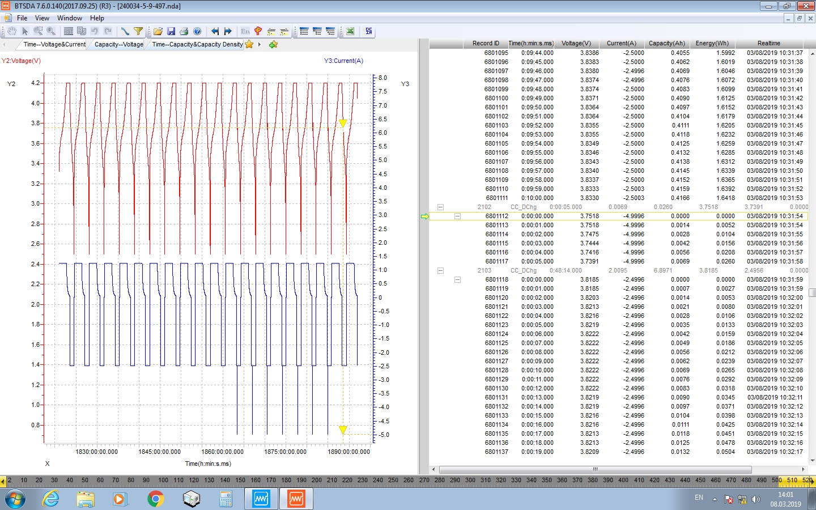Click the save floppy disk icon

pos(171,31)
